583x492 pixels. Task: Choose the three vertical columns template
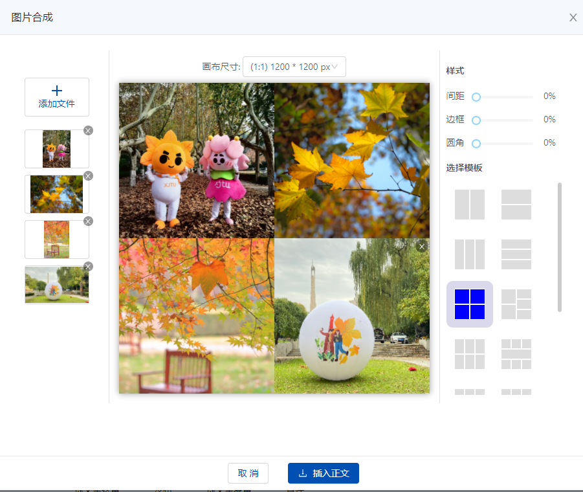coord(470,254)
